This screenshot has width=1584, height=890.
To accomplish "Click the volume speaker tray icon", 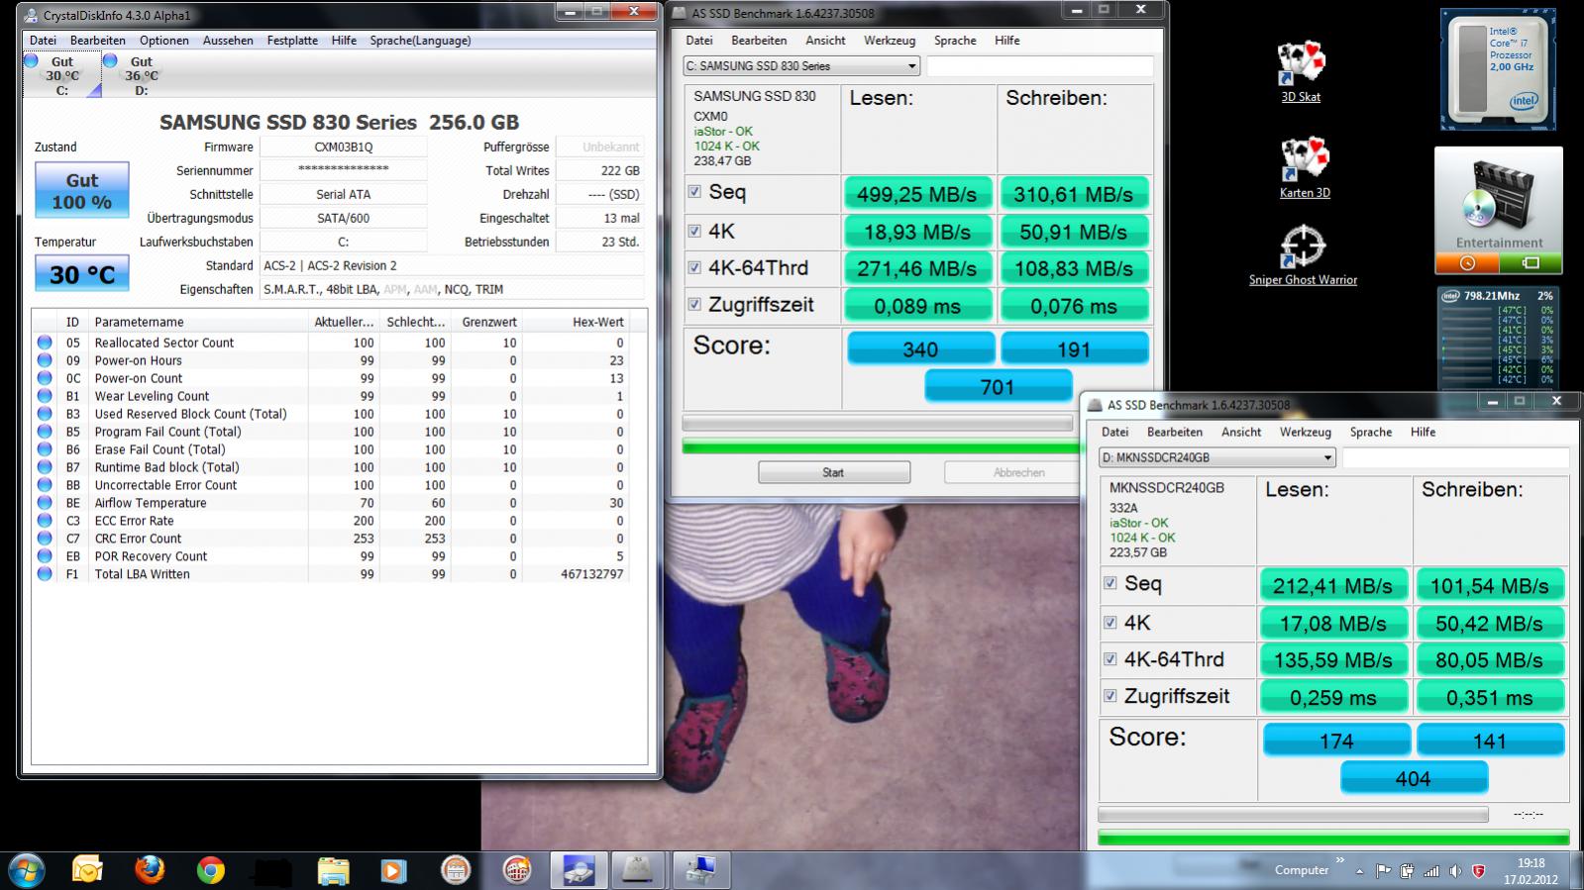I will (x=1454, y=871).
